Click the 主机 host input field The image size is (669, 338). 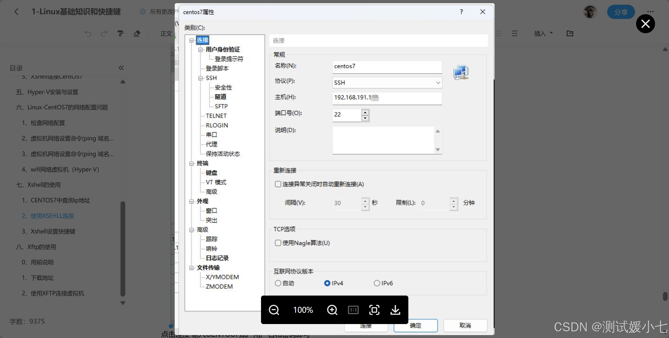[387, 97]
